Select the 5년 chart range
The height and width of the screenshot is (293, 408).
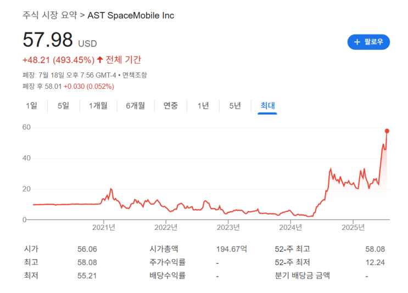coord(235,106)
